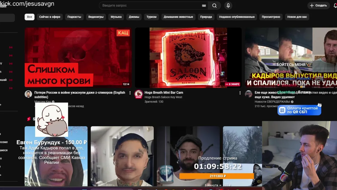The width and height of the screenshot is (337, 190).
Task: Open Short of man holding CUM mug
Action: pos(188,156)
